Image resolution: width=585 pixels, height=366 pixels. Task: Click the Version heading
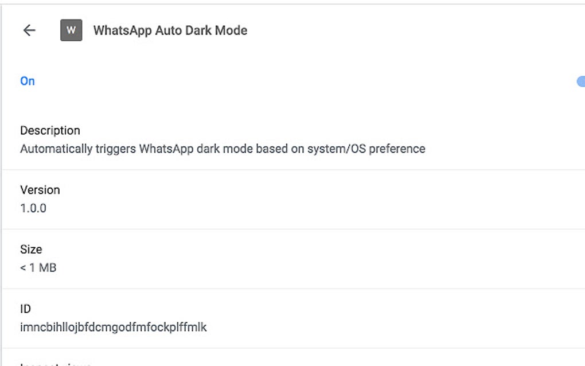point(40,190)
